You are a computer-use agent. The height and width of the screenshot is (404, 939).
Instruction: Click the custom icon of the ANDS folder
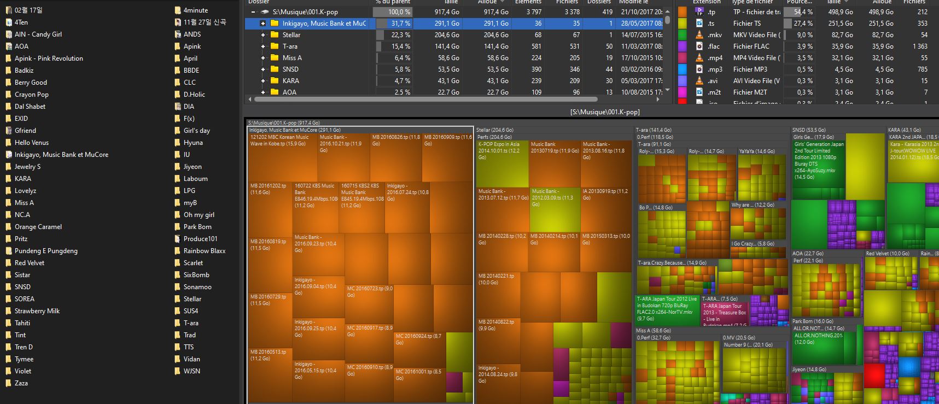(x=178, y=34)
